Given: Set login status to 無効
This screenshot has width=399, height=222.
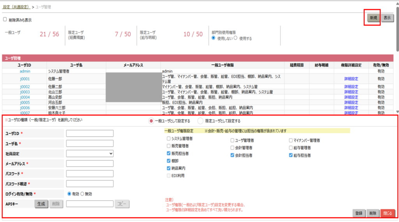Looking at the screenshot, I should [82, 194].
